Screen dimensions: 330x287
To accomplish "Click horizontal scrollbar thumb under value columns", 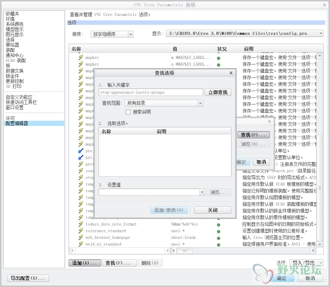I will coord(185,251).
